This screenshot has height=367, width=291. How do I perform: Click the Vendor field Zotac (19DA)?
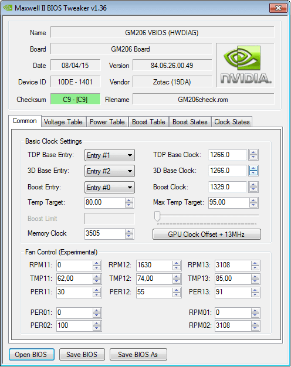[172, 81]
